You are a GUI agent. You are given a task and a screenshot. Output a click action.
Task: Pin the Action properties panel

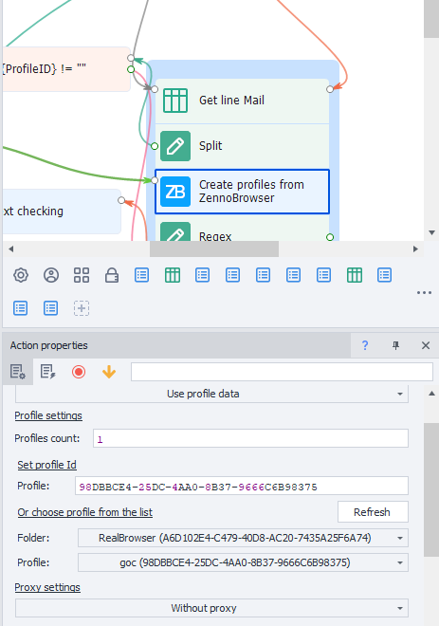(x=395, y=345)
